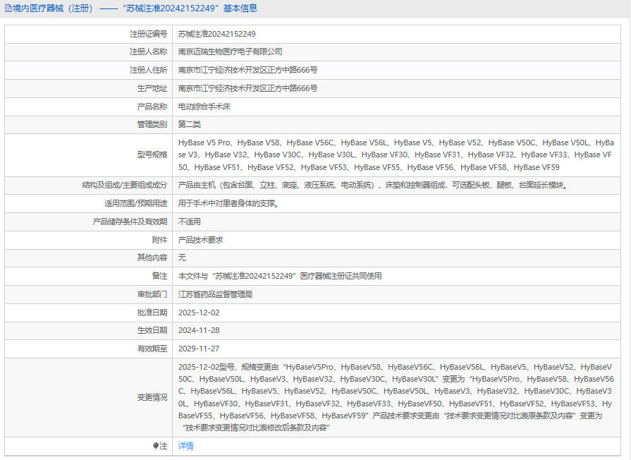
Task: Click the 产品储存条件及有效期 label
Action: click(x=130, y=222)
